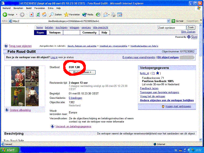
Task: Switch to the Hulp tab
Action: coord(104,32)
